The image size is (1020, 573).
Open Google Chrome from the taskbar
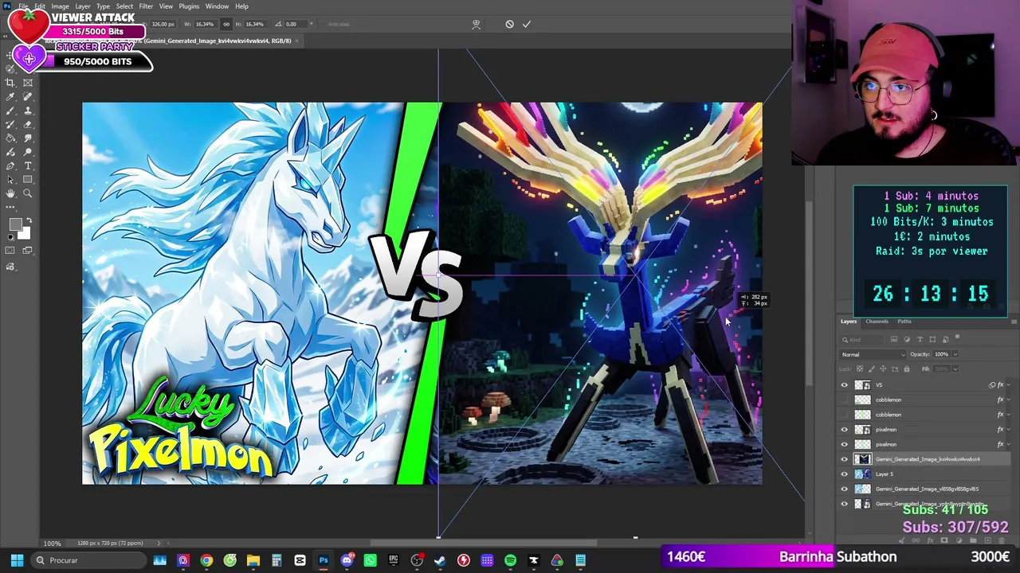click(206, 560)
